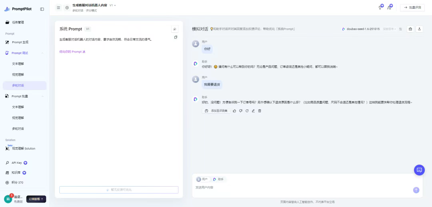This screenshot has height=207, width=432.
Task: Click the send arrow button
Action: tap(416, 190)
